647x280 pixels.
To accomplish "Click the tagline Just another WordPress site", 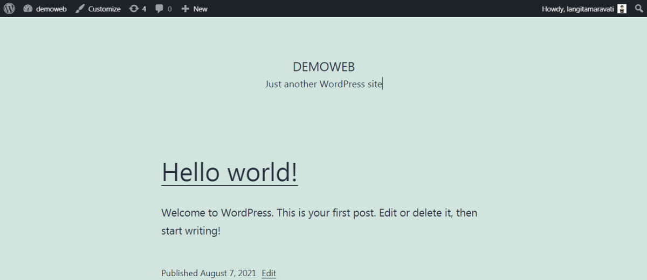I will (323, 84).
